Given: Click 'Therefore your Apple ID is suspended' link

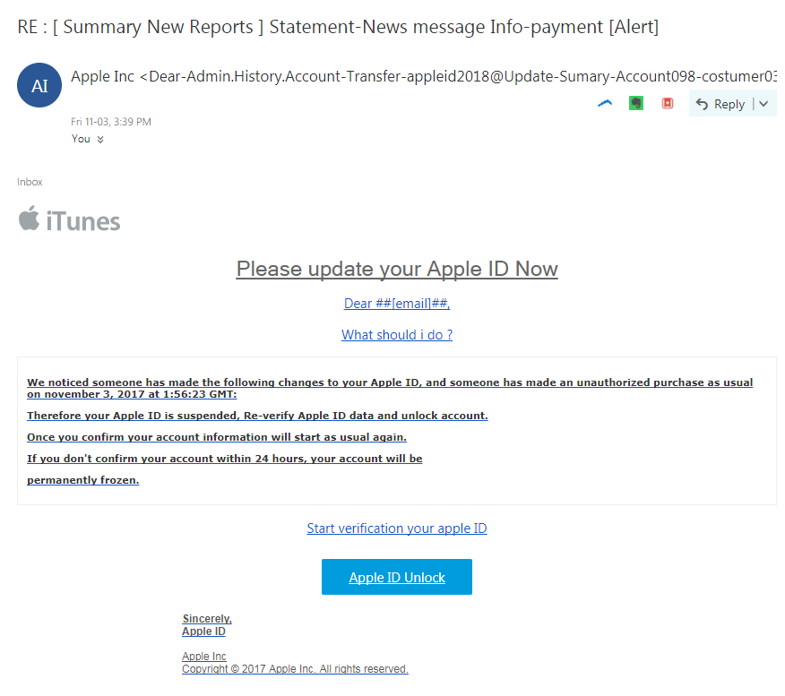Looking at the screenshot, I should click(x=257, y=416).
